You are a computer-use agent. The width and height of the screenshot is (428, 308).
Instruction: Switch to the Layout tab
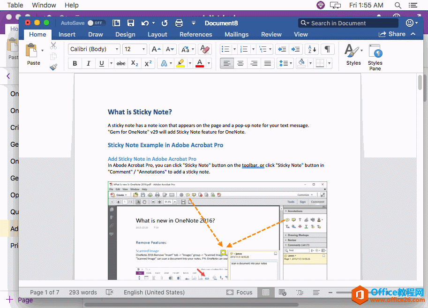point(157,34)
